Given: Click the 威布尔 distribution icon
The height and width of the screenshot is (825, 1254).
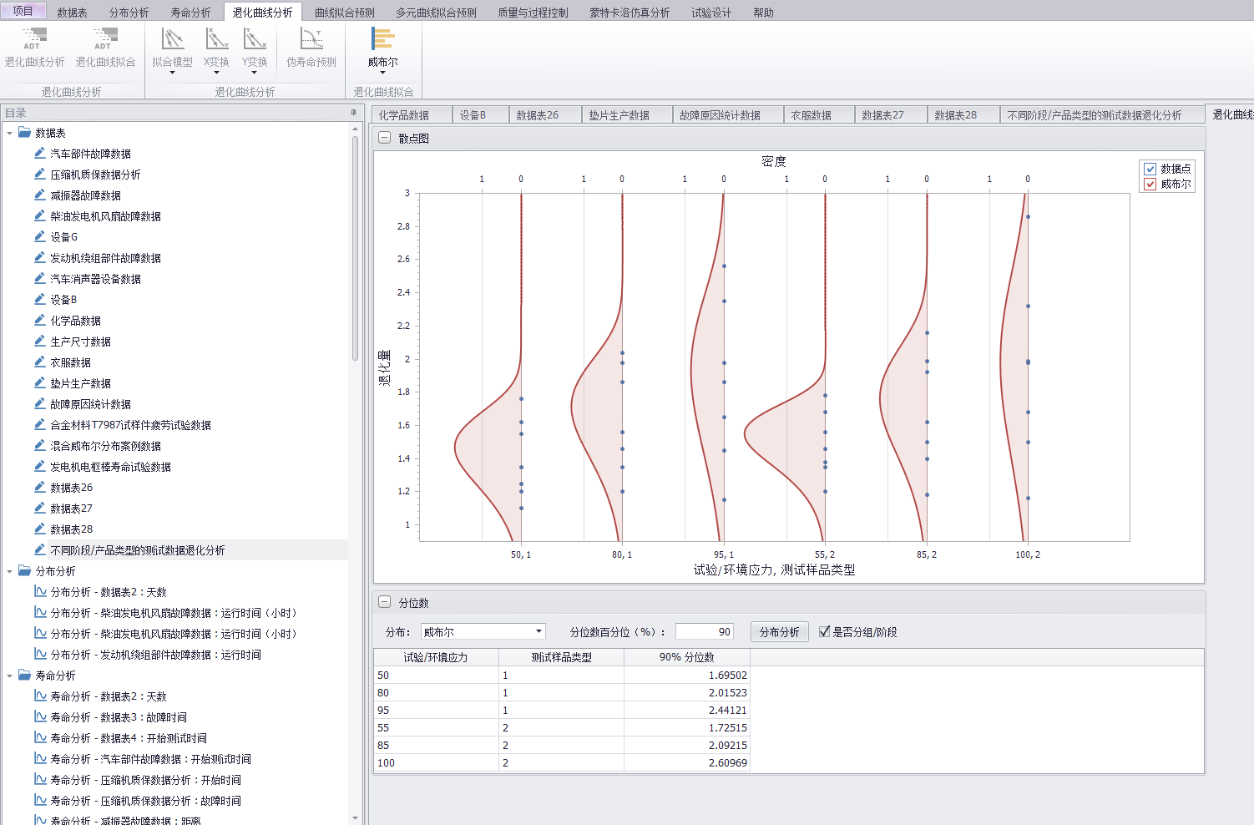Looking at the screenshot, I should point(382,48).
